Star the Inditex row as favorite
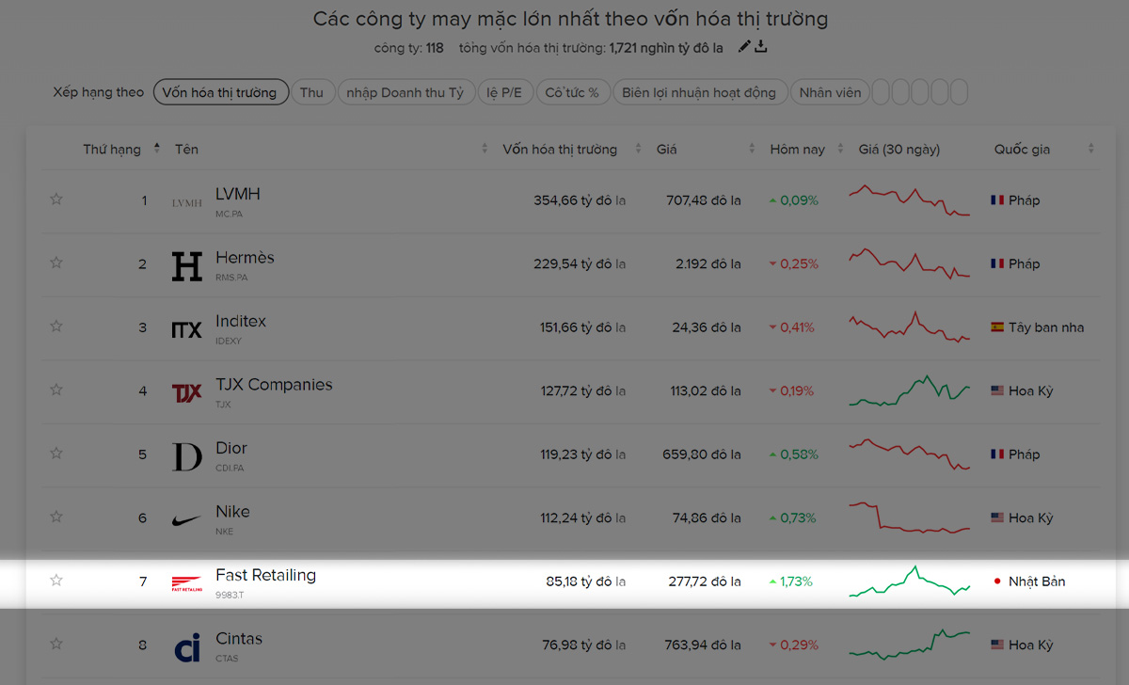 click(56, 327)
